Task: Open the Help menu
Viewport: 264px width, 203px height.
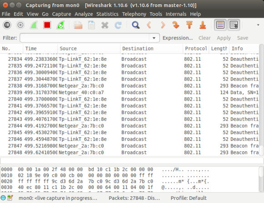Action: pyautogui.click(x=195, y=14)
